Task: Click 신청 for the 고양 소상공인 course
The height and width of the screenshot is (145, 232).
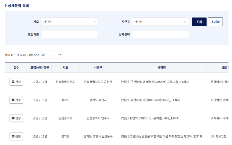Action: (x=16, y=136)
